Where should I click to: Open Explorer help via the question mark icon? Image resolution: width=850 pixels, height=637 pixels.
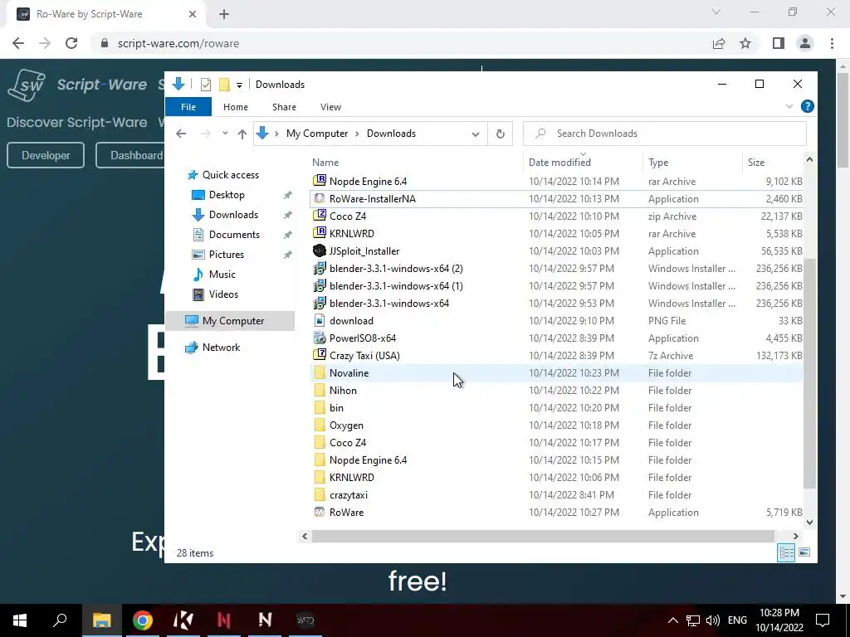pyautogui.click(x=807, y=106)
